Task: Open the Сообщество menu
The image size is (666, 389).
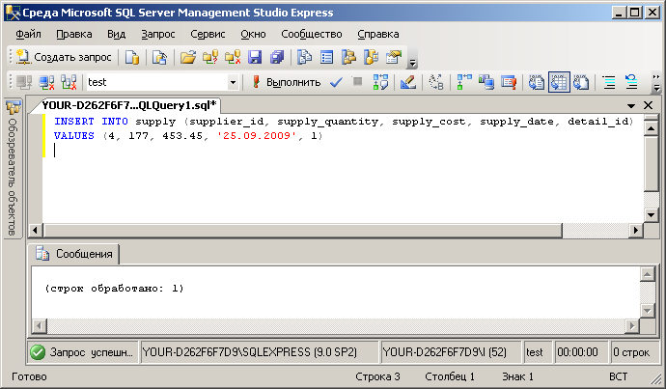Action: (312, 34)
